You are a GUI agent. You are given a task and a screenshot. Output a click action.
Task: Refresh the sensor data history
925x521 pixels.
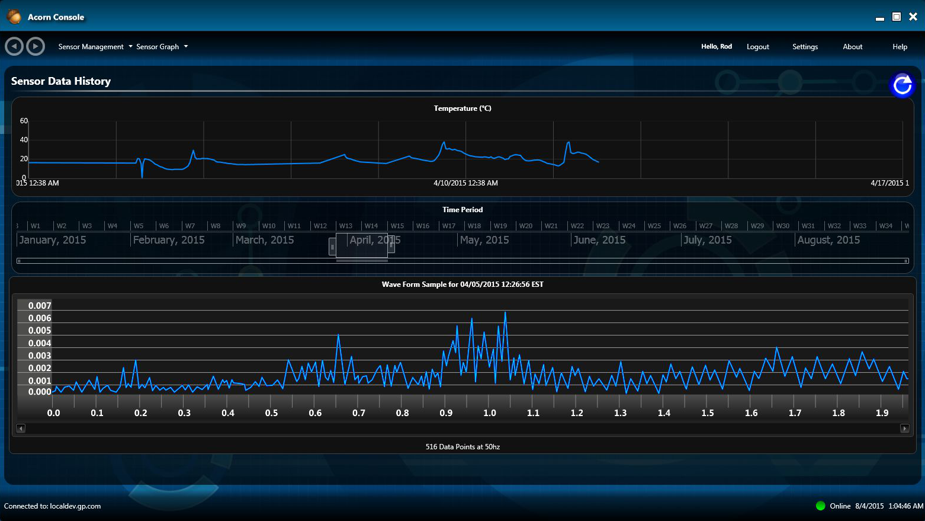(x=902, y=85)
